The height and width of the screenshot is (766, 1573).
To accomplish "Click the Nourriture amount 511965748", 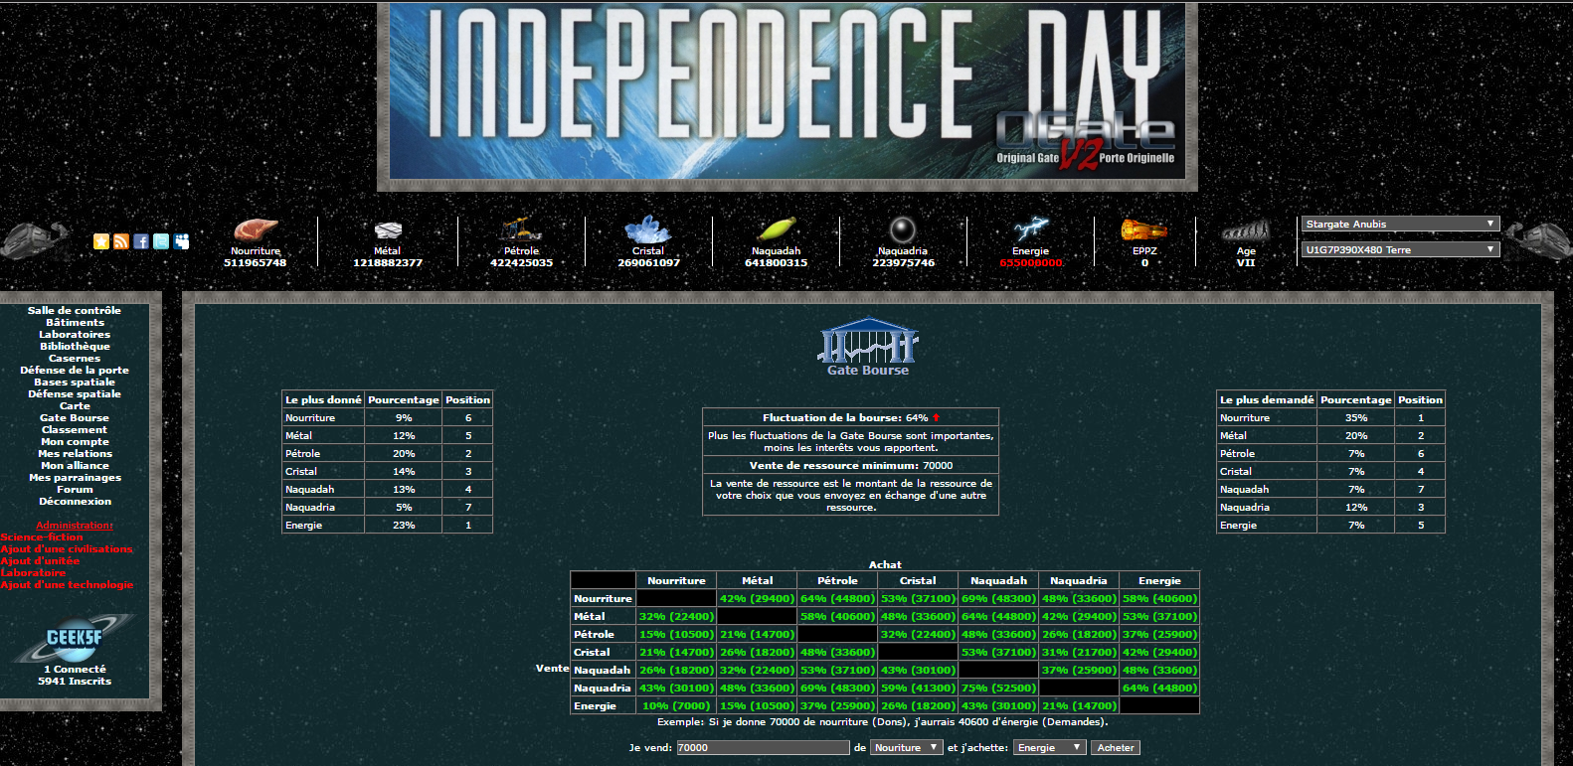I will coord(255,263).
